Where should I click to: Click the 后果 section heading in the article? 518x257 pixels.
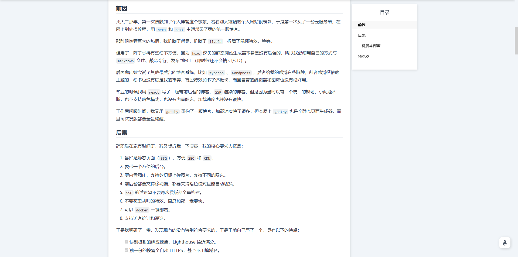[121, 133]
